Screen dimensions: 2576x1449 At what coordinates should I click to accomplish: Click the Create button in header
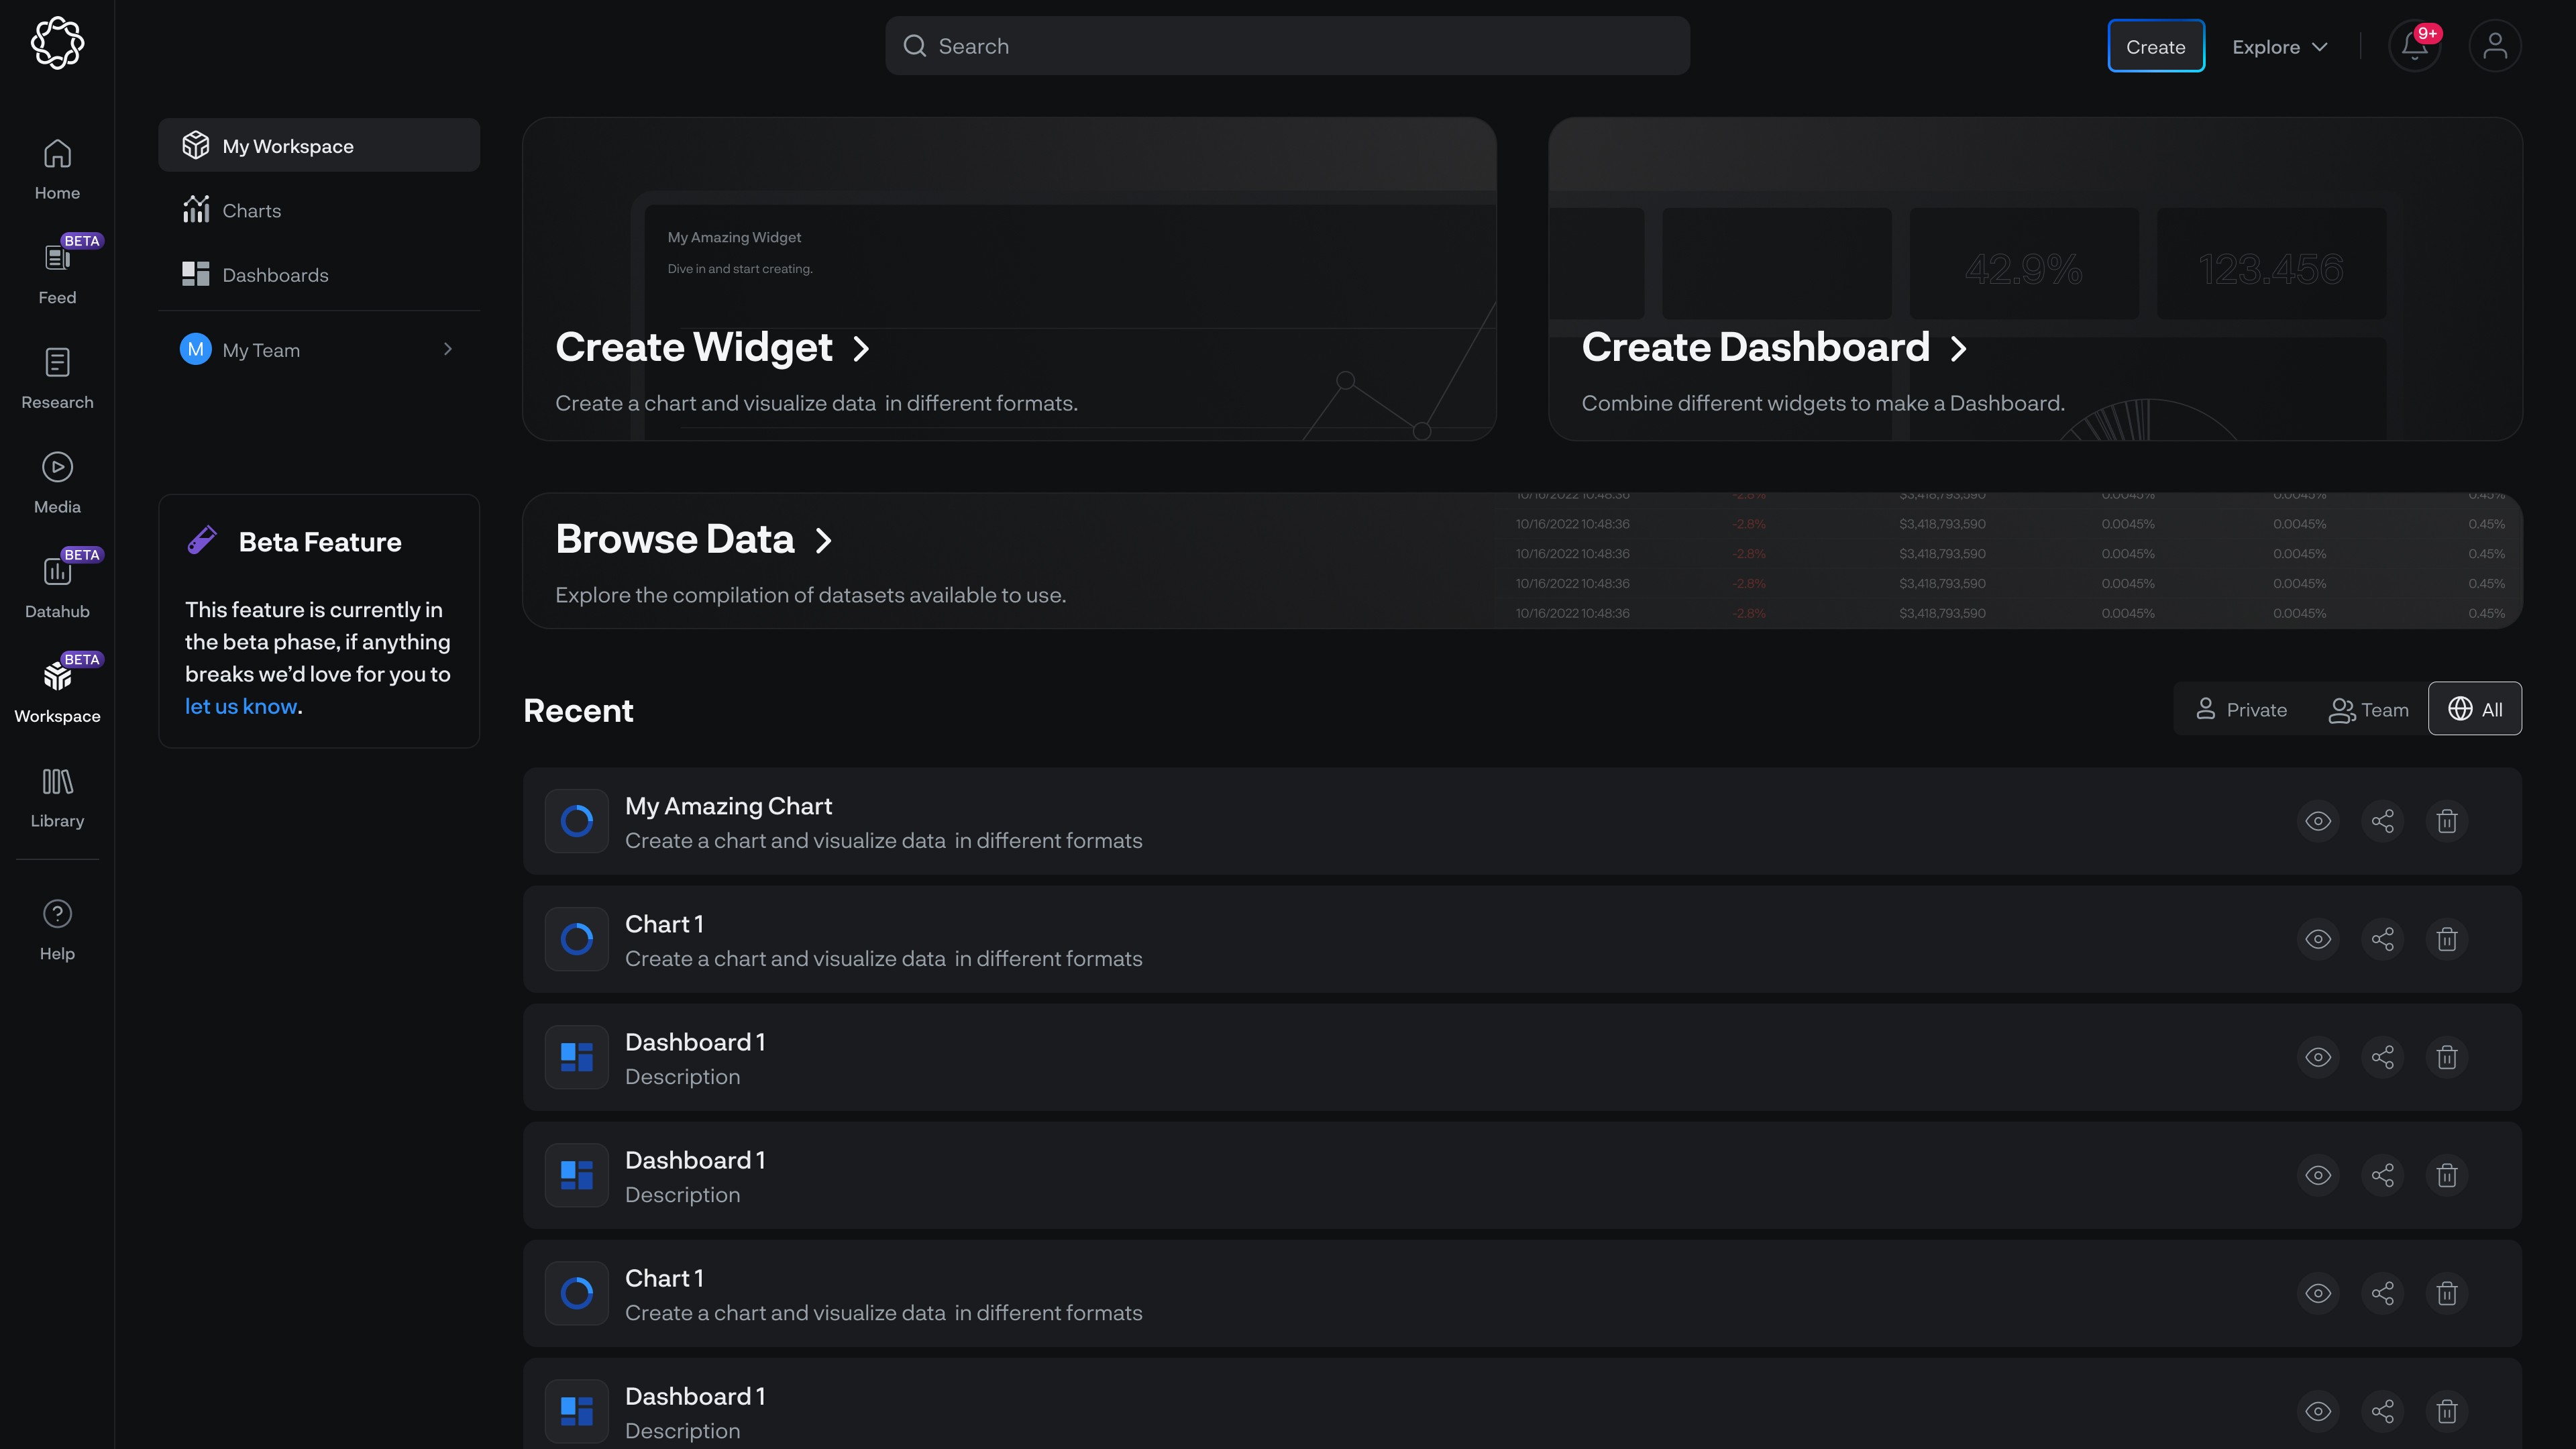[2155, 47]
